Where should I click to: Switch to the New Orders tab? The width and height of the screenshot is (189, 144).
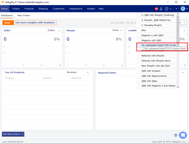[x=24, y=16]
